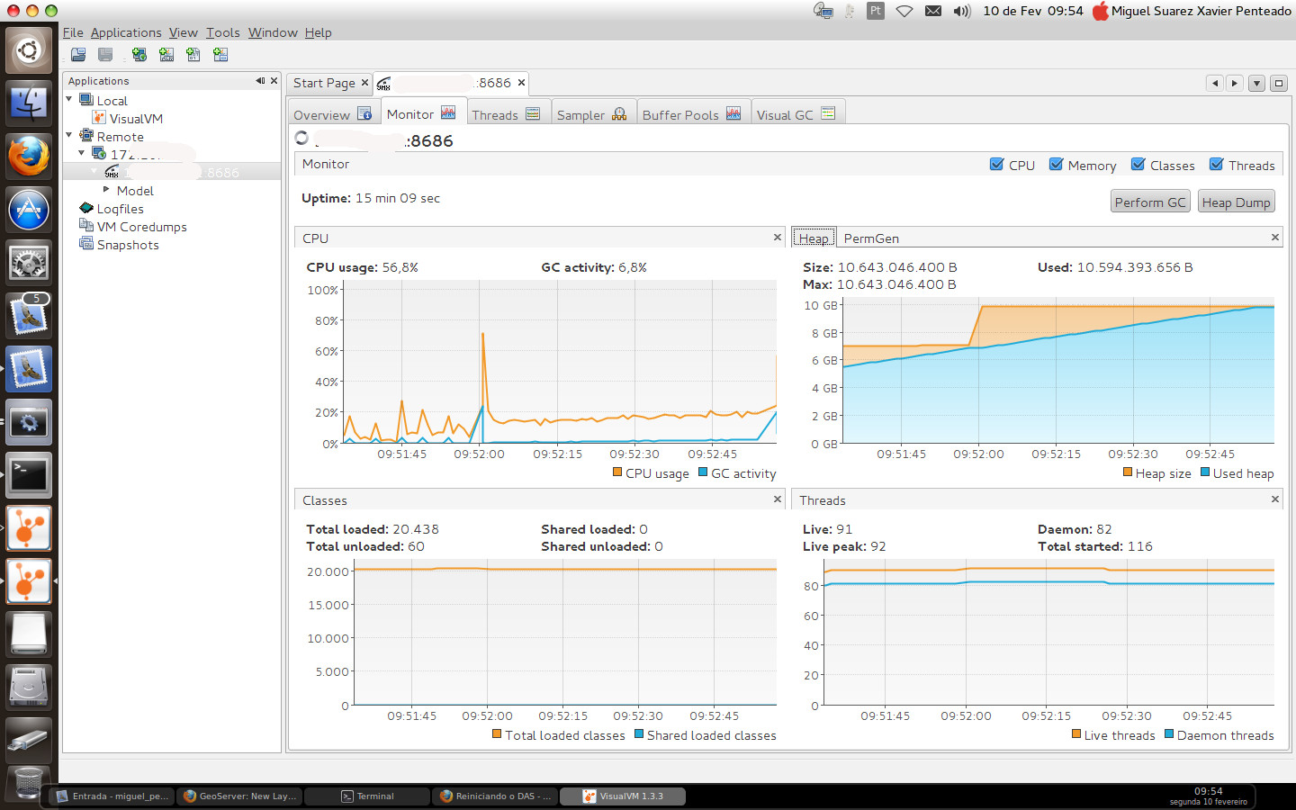1296x810 pixels.
Task: Click the Add JMX Connection toolbar icon
Action: [166, 55]
